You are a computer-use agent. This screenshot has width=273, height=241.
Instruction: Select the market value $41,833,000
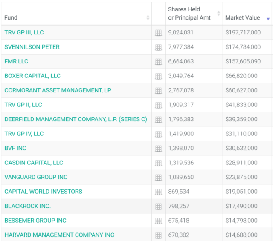pos(241,105)
